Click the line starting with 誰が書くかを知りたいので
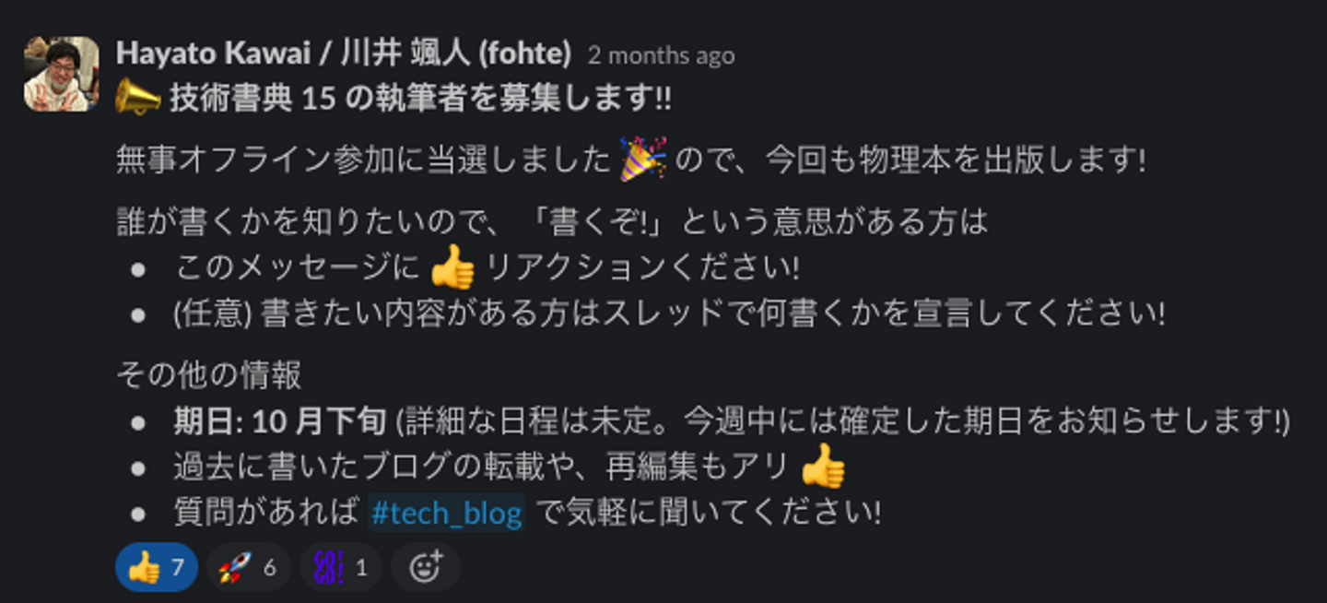This screenshot has width=1327, height=603. (551, 221)
